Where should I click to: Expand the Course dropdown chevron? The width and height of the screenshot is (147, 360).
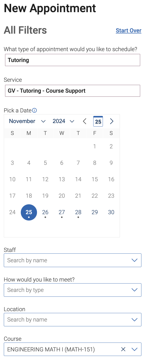click(135, 349)
